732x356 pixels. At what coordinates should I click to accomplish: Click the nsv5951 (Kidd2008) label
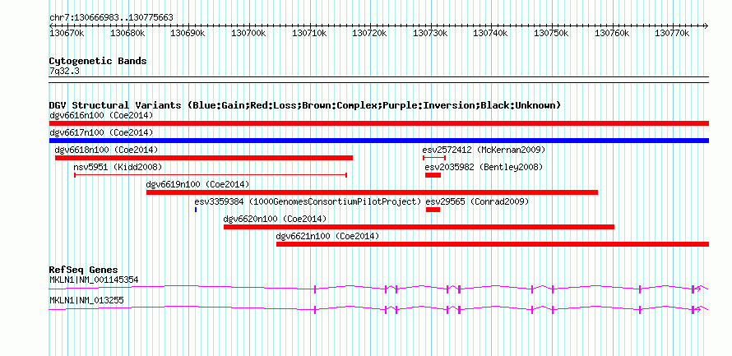118,167
